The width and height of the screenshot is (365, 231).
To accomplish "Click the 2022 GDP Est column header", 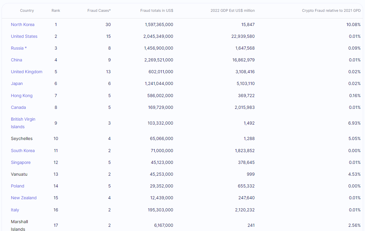I will point(232,11).
